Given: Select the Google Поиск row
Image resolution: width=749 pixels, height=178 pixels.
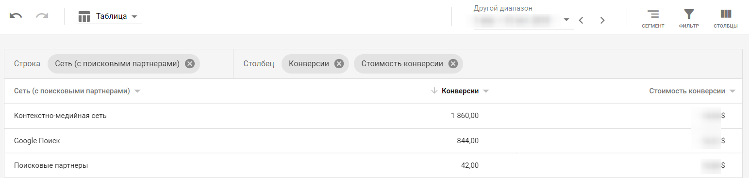Looking at the screenshot, I should pyautogui.click(x=373, y=141).
